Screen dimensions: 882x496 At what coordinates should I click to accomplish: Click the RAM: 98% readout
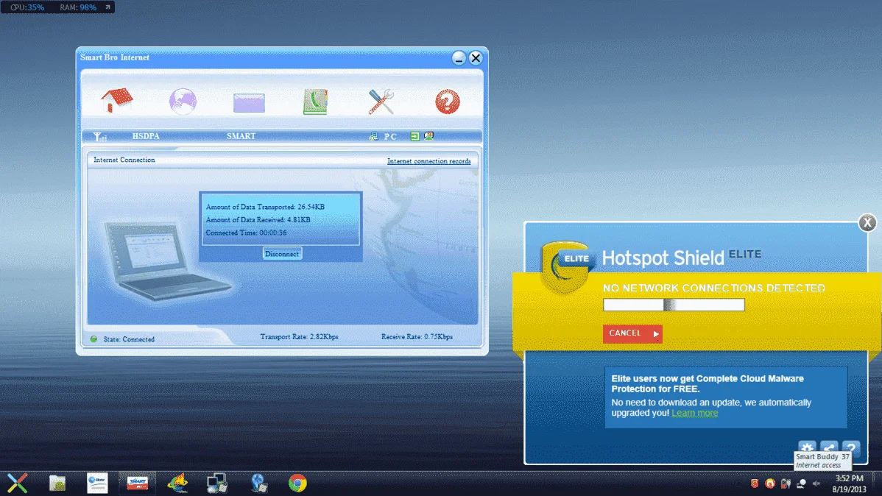(78, 7)
